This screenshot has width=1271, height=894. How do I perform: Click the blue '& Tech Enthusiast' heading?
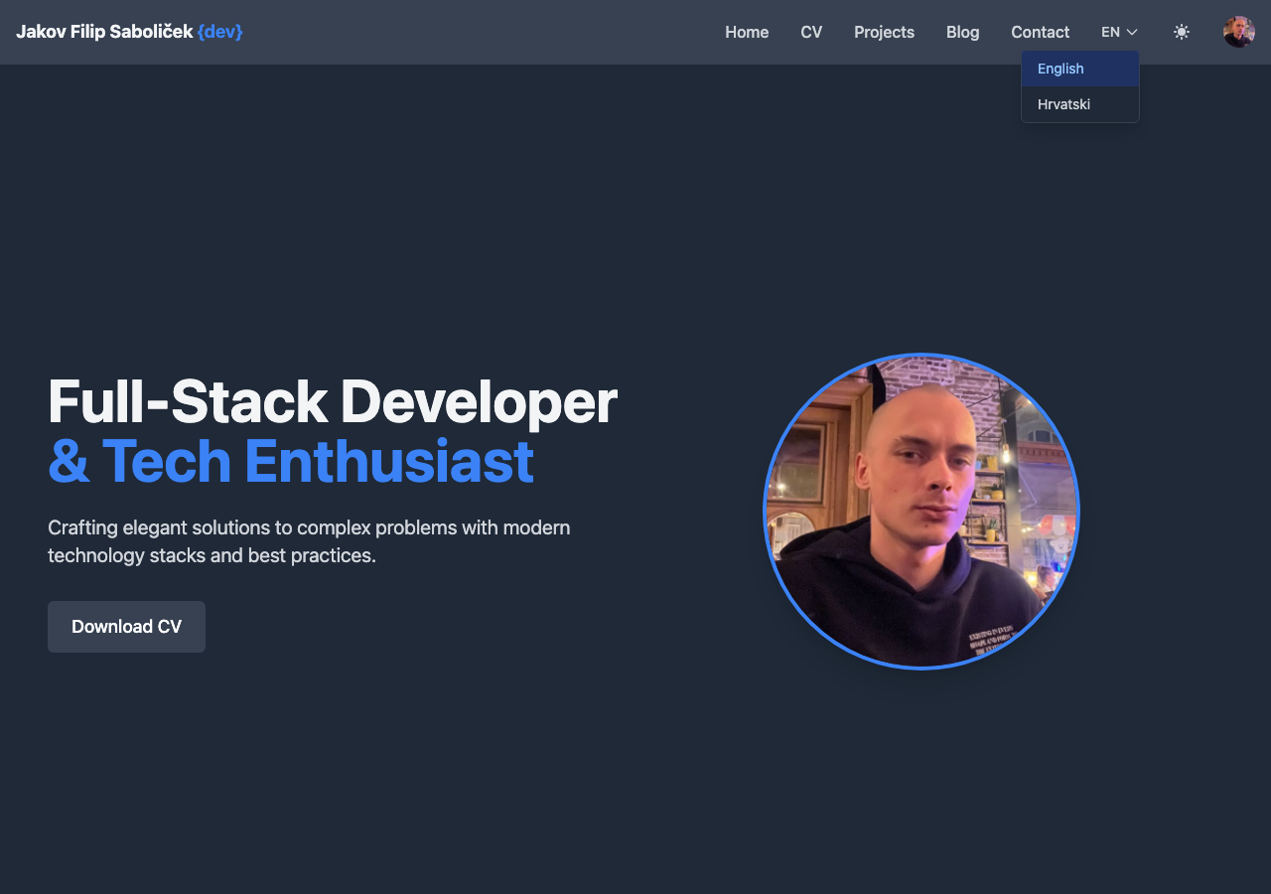(x=290, y=462)
